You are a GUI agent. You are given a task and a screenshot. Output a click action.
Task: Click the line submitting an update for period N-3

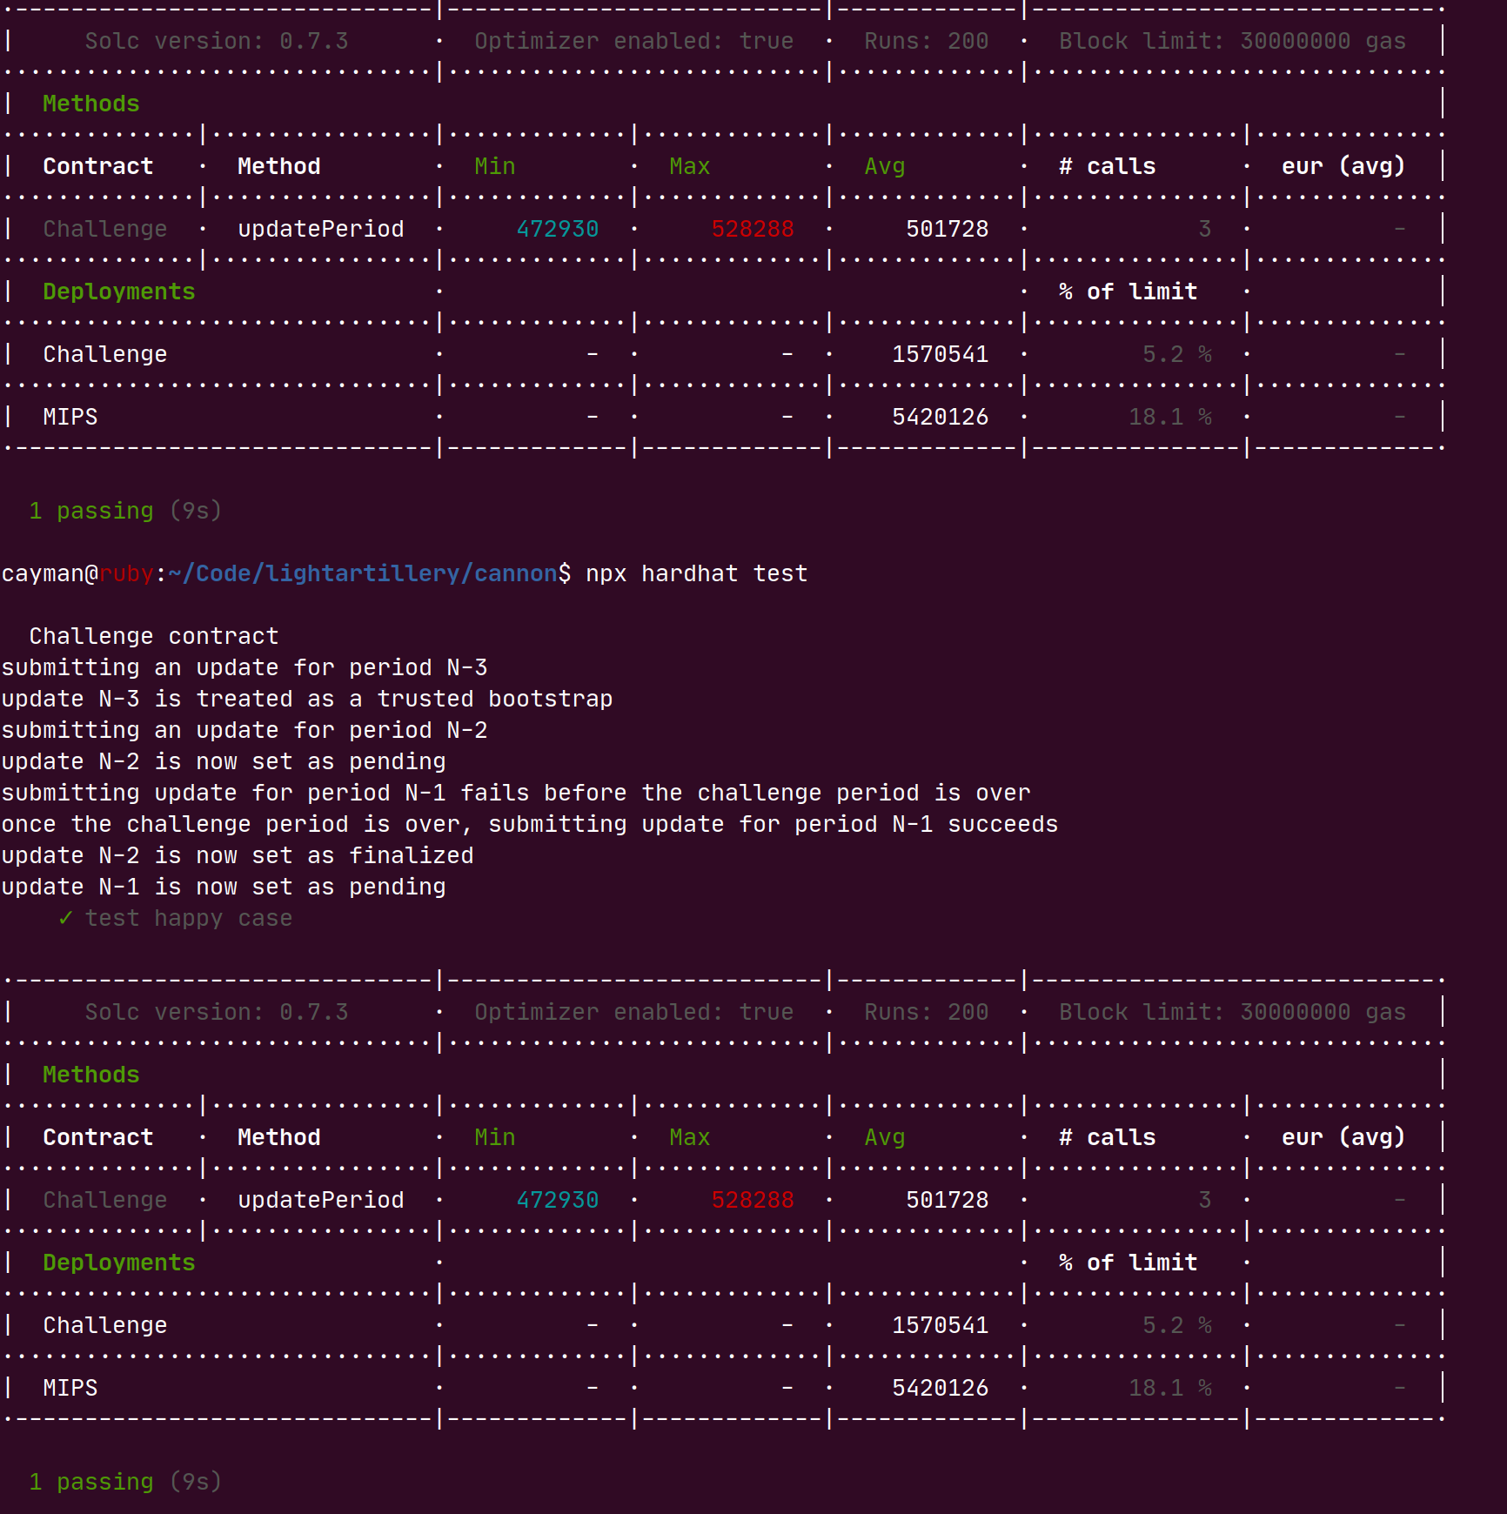click(244, 668)
